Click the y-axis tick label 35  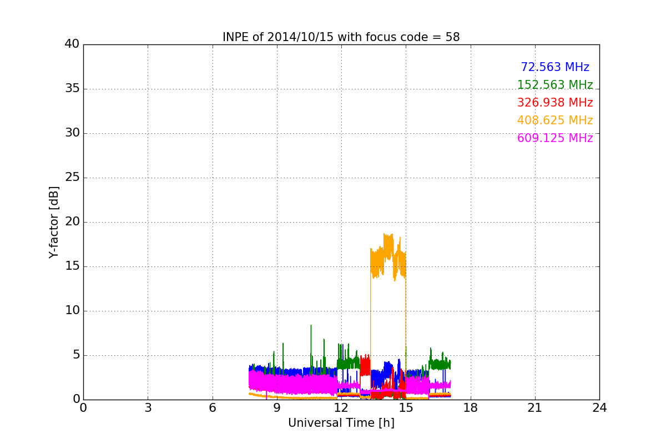(72, 89)
